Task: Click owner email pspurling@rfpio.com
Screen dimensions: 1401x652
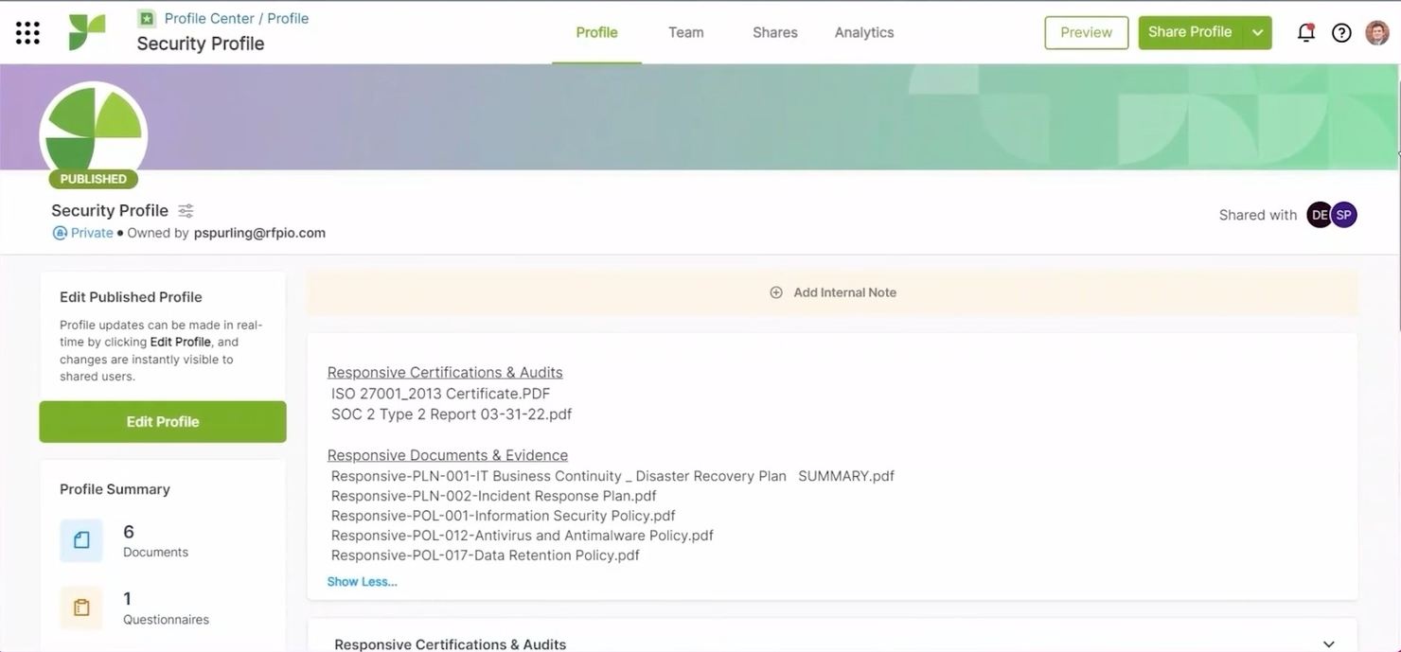Action: (259, 233)
